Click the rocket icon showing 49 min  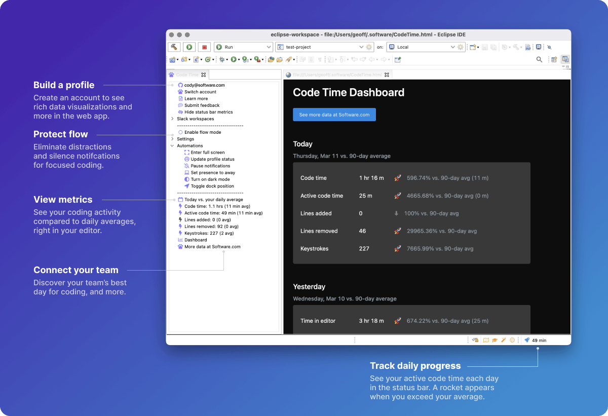click(x=531, y=340)
